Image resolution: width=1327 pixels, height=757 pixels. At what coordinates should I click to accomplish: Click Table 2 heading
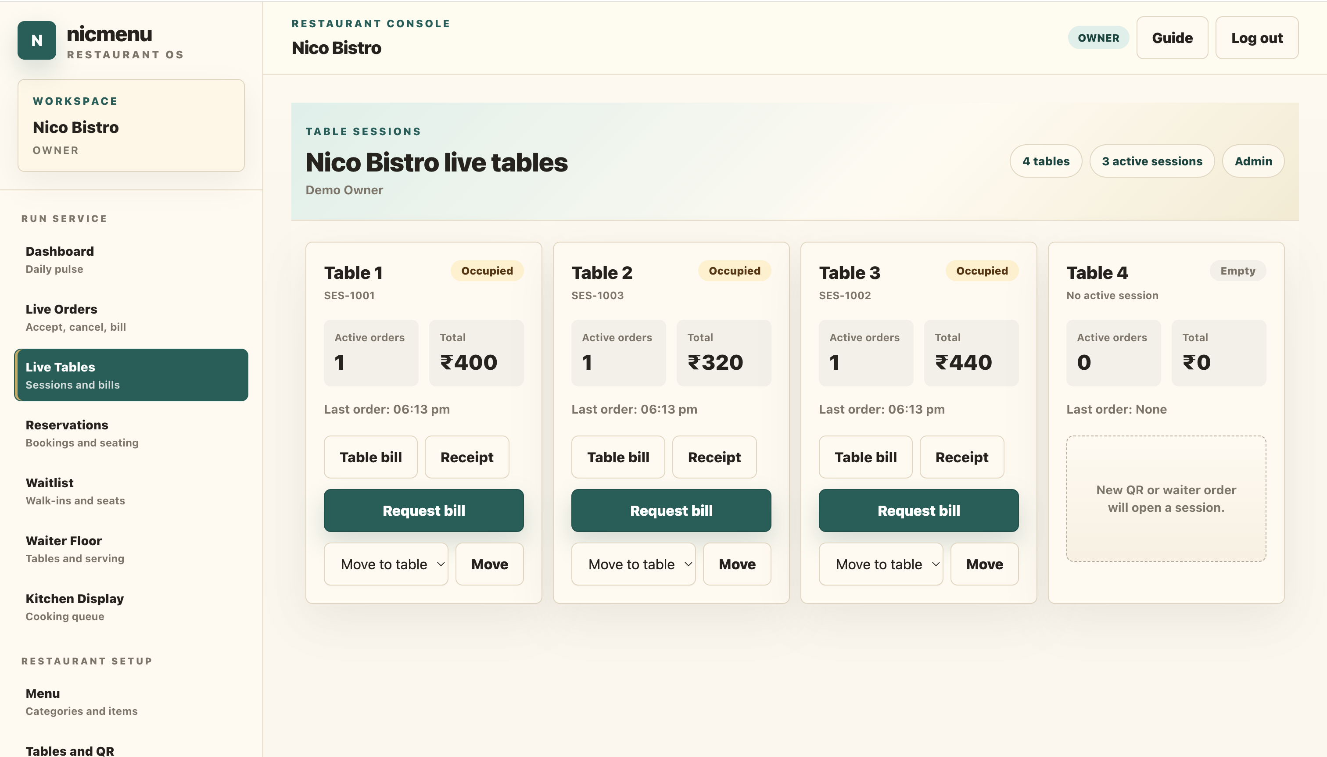click(602, 272)
